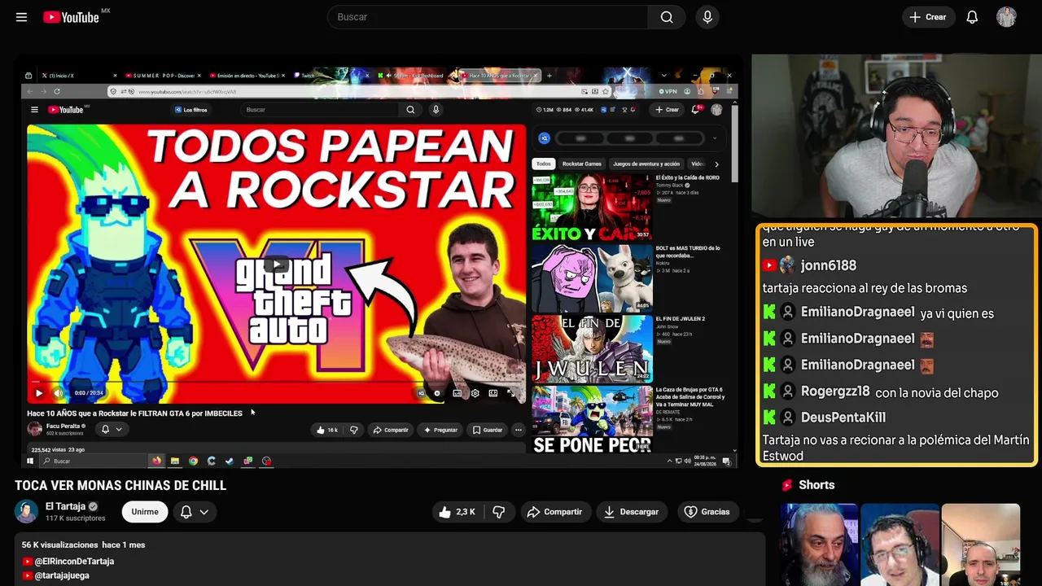Image resolution: width=1042 pixels, height=586 pixels.
Task: Click the theater mode icon in streamed player
Action: 493,393
